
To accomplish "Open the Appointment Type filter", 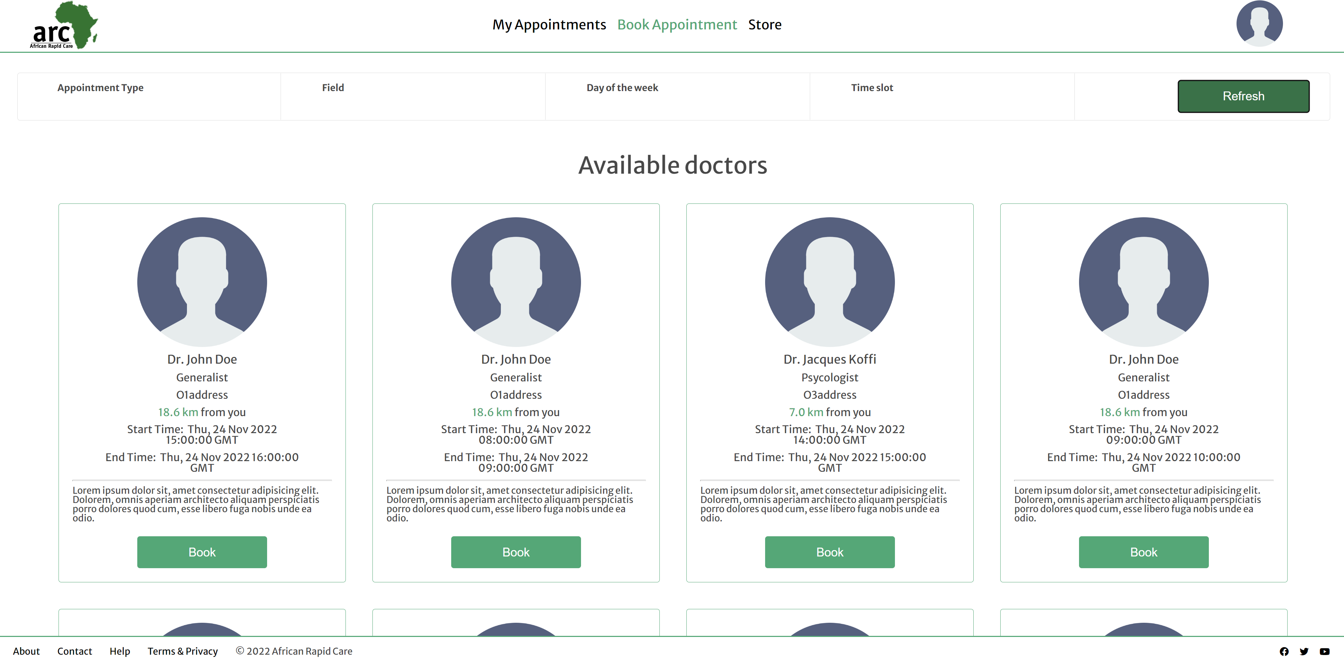I will (x=149, y=96).
